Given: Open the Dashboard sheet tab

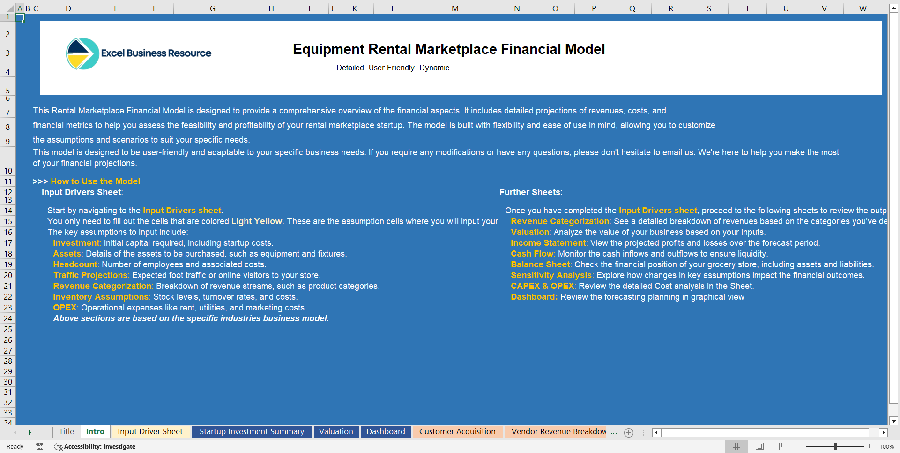Looking at the screenshot, I should pyautogui.click(x=386, y=431).
